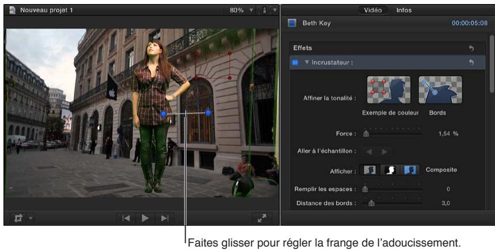The height and width of the screenshot is (250, 495).
Task: Click the top-left red sample rectangle point
Action: pos(196,54)
